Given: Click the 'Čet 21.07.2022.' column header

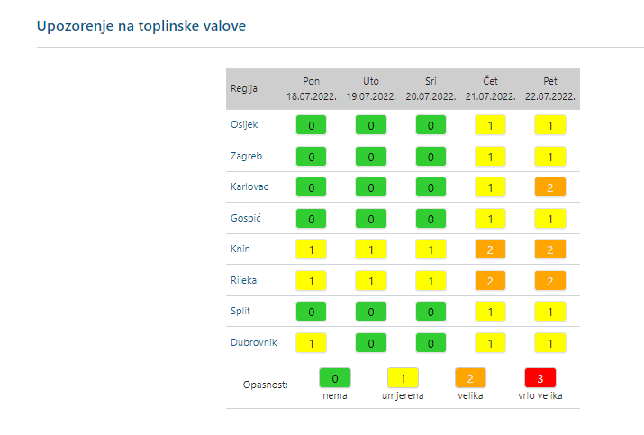Looking at the screenshot, I should [x=490, y=88].
